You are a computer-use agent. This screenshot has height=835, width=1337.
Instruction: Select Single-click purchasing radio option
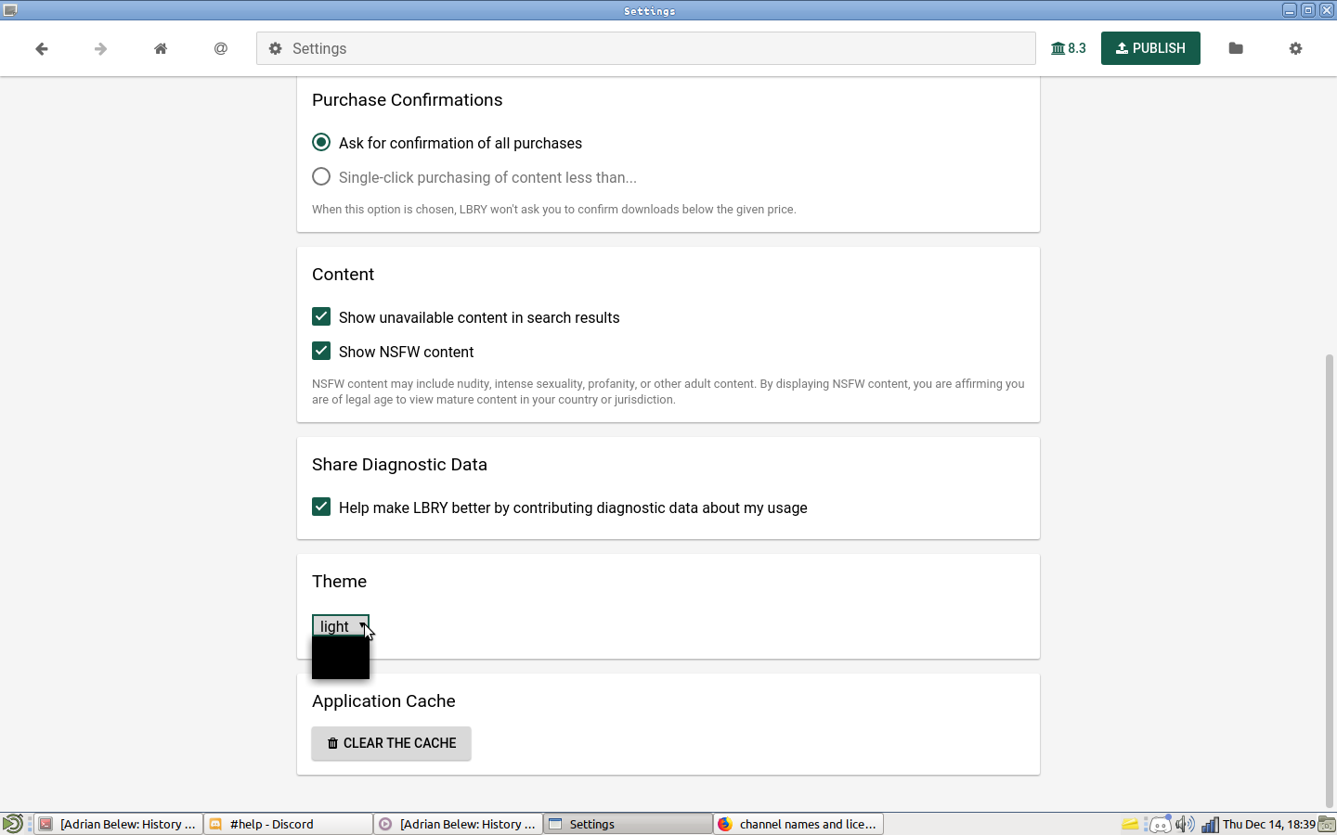321,176
